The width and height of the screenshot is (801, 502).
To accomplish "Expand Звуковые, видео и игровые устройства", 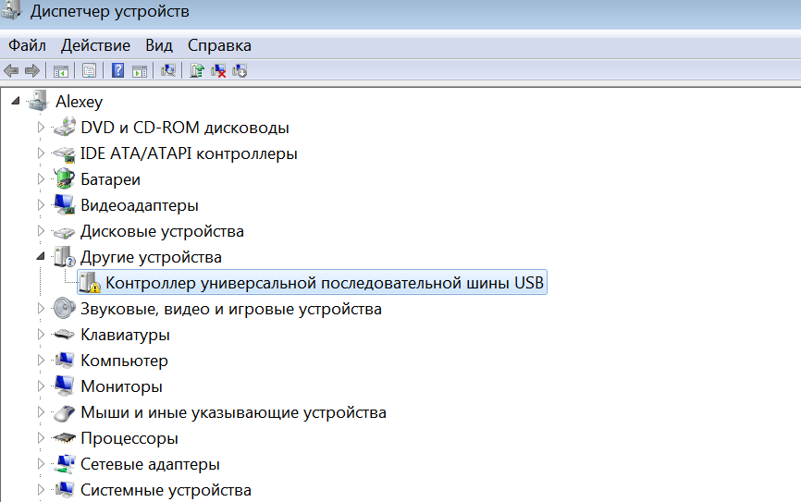I will 41,309.
